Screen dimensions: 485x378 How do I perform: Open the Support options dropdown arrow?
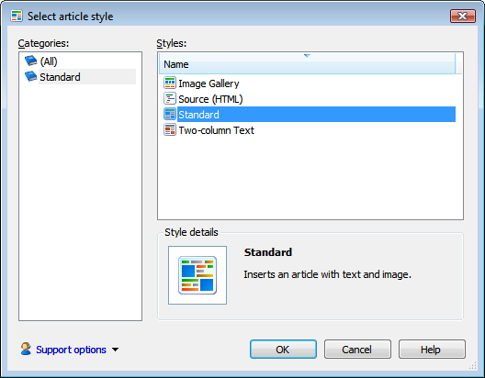tap(116, 350)
